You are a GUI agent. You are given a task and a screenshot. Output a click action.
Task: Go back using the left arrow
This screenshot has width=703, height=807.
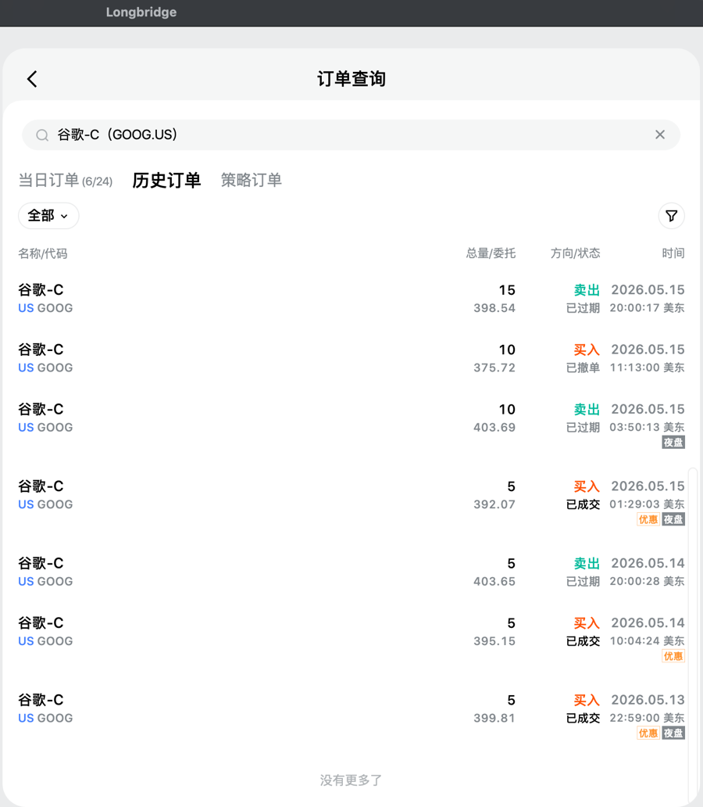coord(32,79)
